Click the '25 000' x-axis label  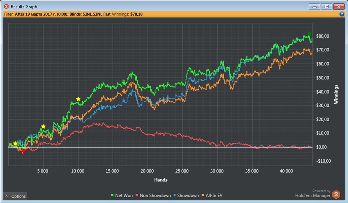coord(182,171)
